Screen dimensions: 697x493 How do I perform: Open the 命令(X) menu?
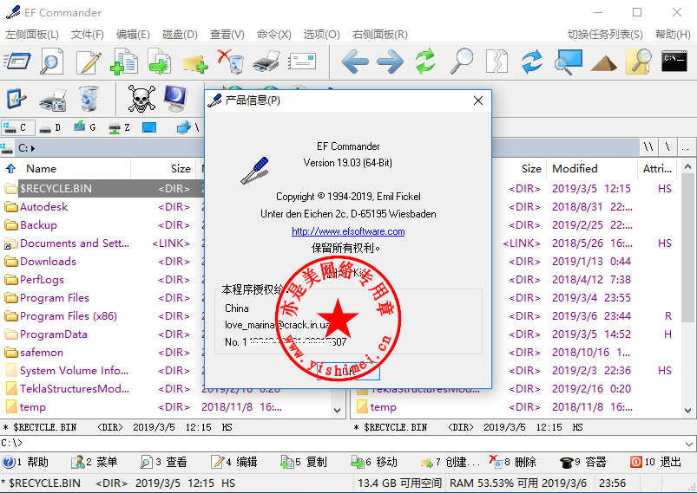273,35
